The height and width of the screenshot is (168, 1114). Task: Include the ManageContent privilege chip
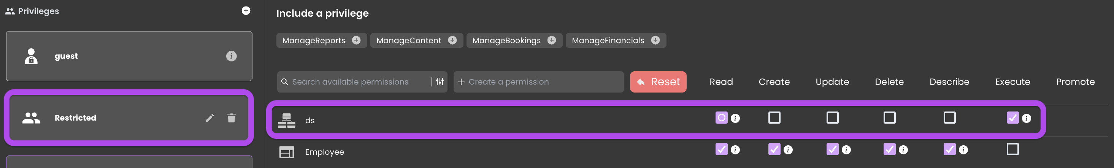point(417,40)
